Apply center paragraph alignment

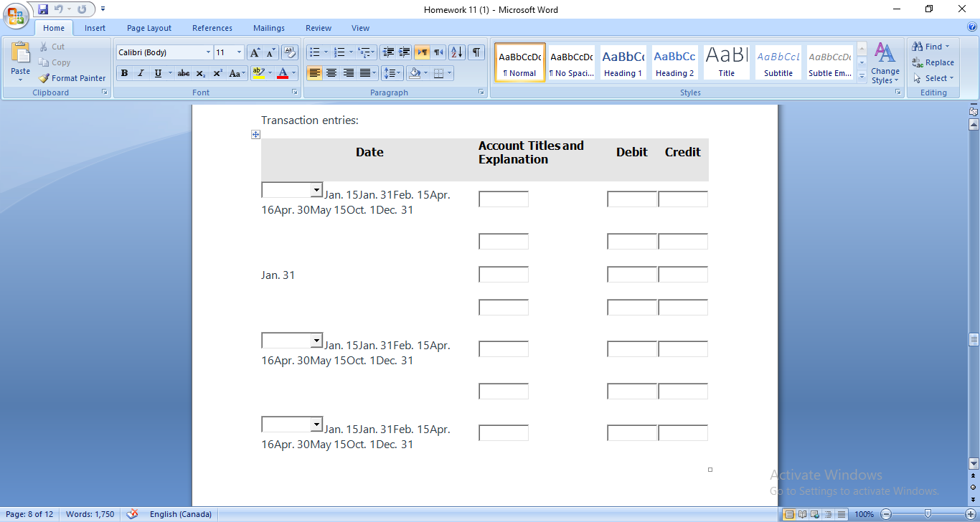point(331,72)
